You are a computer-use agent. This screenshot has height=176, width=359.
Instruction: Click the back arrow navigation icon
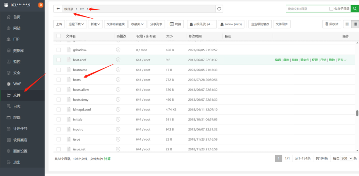[58, 9]
